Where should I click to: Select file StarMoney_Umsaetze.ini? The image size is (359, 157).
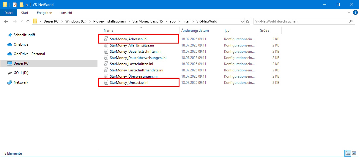(129, 82)
